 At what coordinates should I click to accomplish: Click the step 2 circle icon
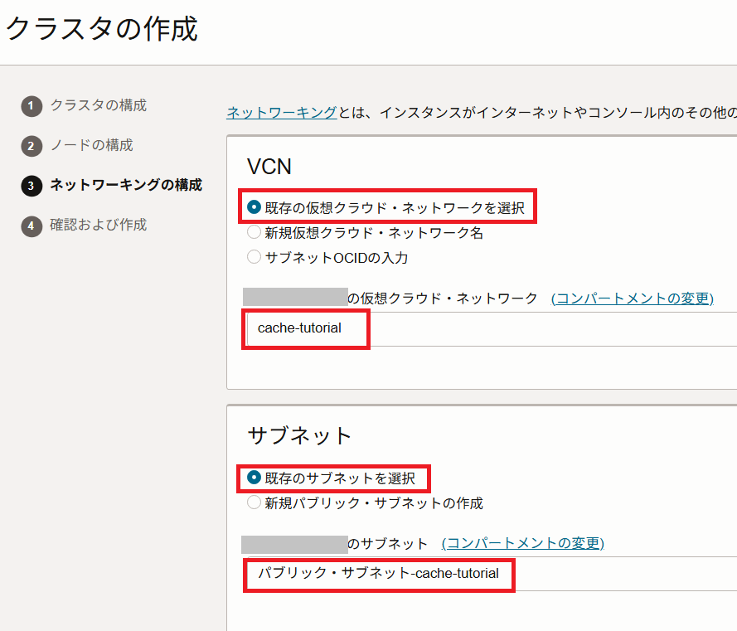tap(32, 146)
